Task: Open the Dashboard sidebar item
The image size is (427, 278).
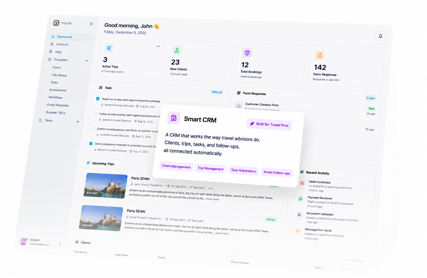Action: pyautogui.click(x=71, y=37)
